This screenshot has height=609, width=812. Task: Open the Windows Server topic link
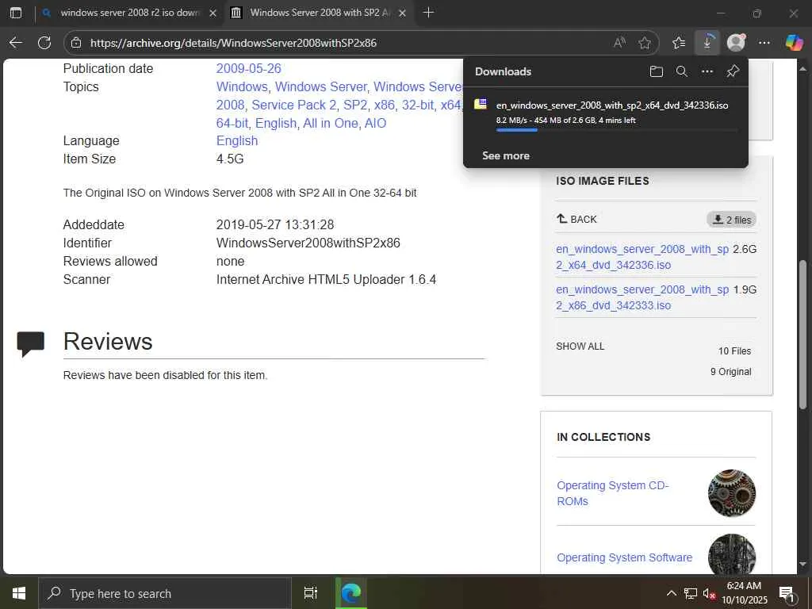pyautogui.click(x=320, y=86)
